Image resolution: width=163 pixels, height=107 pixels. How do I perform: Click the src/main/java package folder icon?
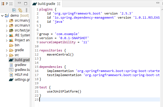[x=11, y=21]
